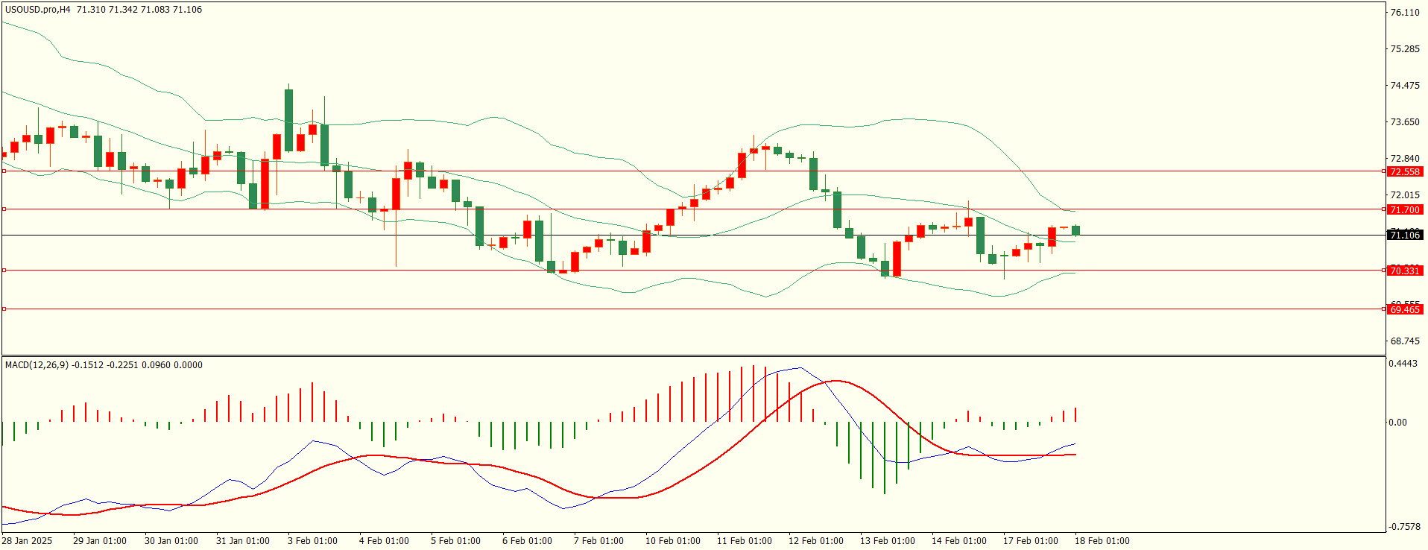Click the 0.4443 MACD scale value
This screenshot has height=550, width=1428.
(1403, 364)
